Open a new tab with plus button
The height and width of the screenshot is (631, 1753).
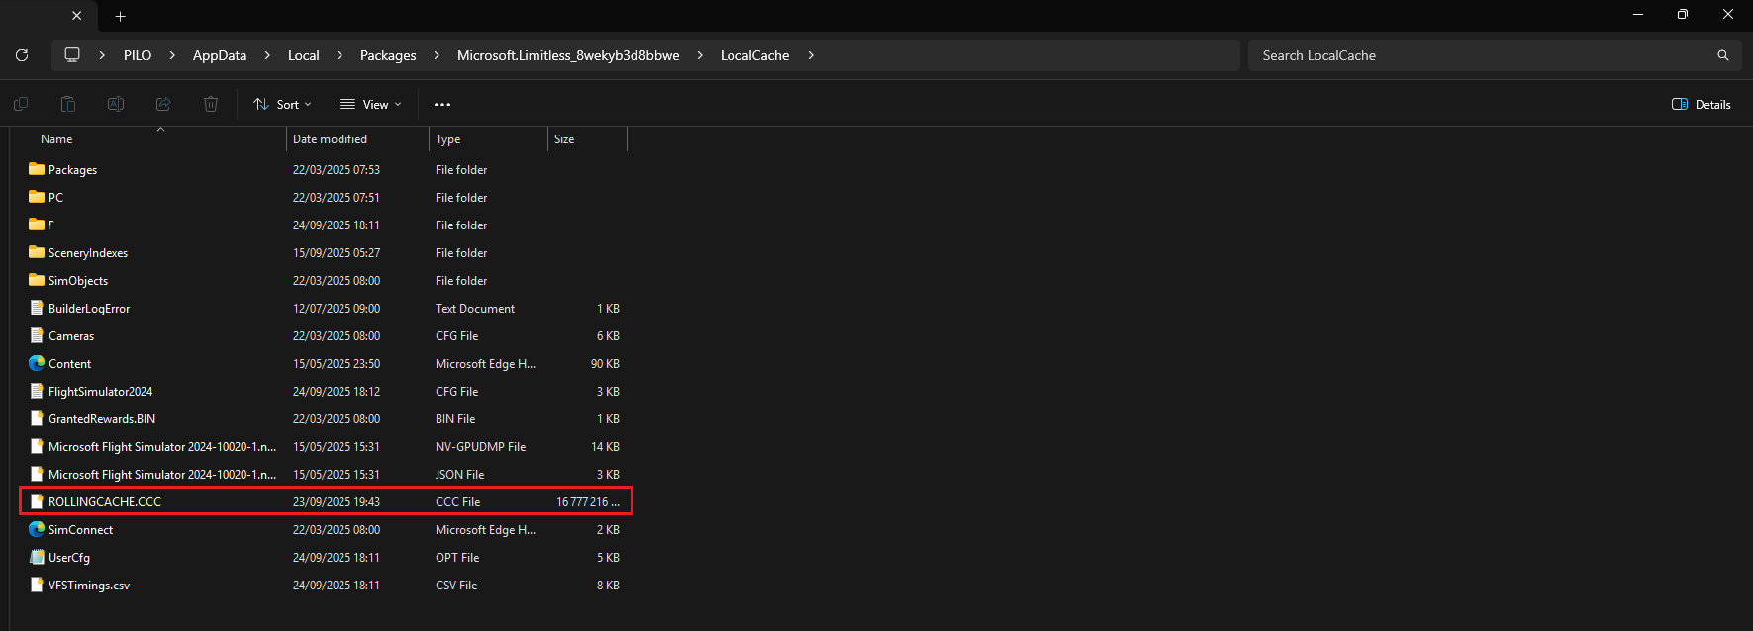click(120, 16)
